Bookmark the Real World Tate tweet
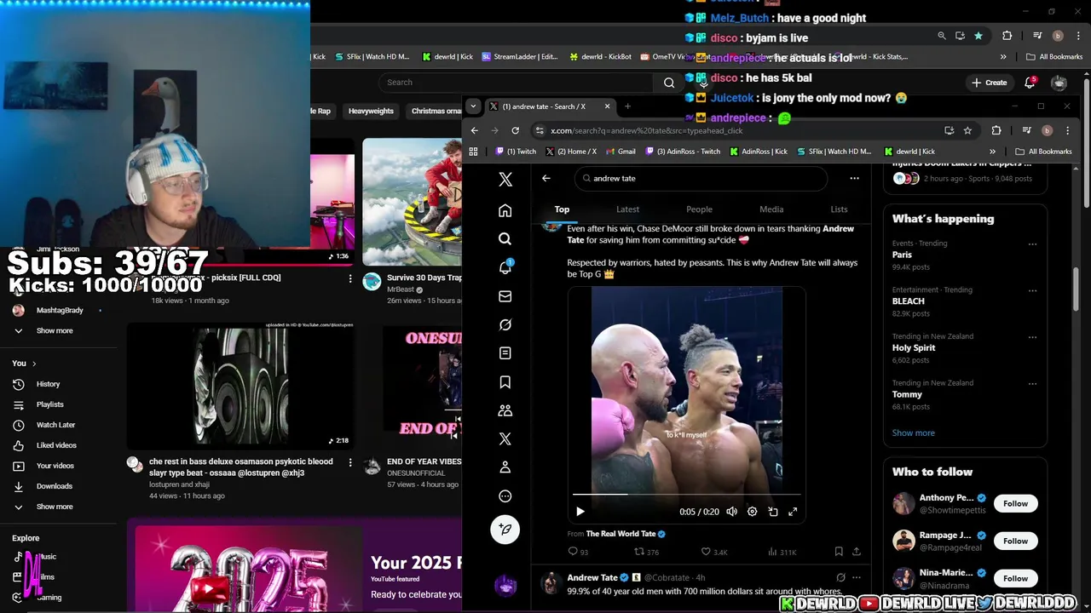Screen dimensions: 1091x613 point(839,552)
